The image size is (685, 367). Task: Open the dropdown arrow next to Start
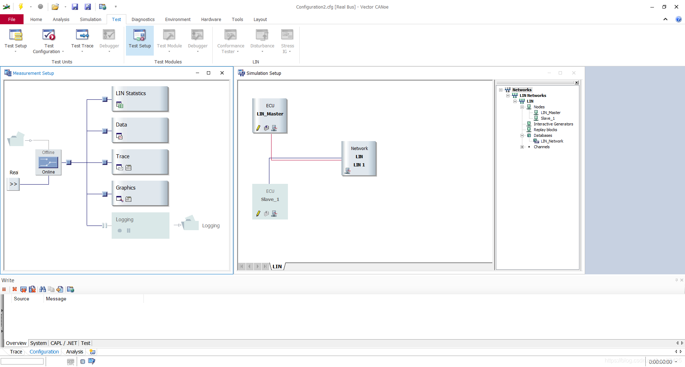(31, 6)
